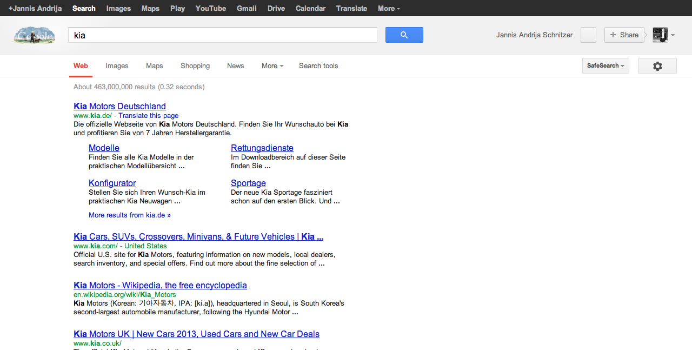Open the Modelle sitelink

[x=104, y=148]
